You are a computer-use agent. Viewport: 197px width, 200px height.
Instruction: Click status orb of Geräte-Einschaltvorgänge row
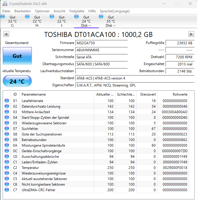click(x=7, y=151)
